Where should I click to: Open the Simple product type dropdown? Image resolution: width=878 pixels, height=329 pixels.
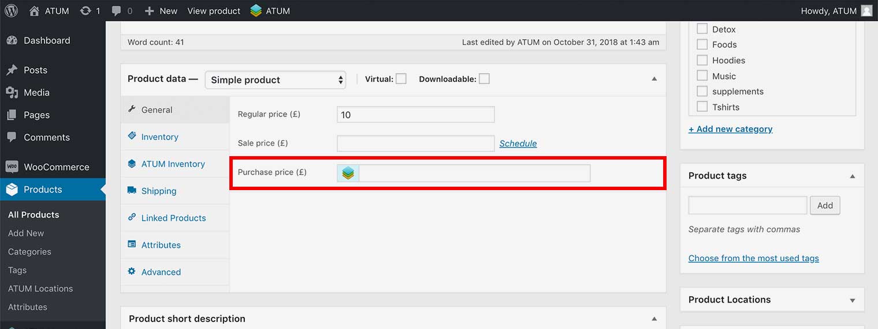point(276,80)
